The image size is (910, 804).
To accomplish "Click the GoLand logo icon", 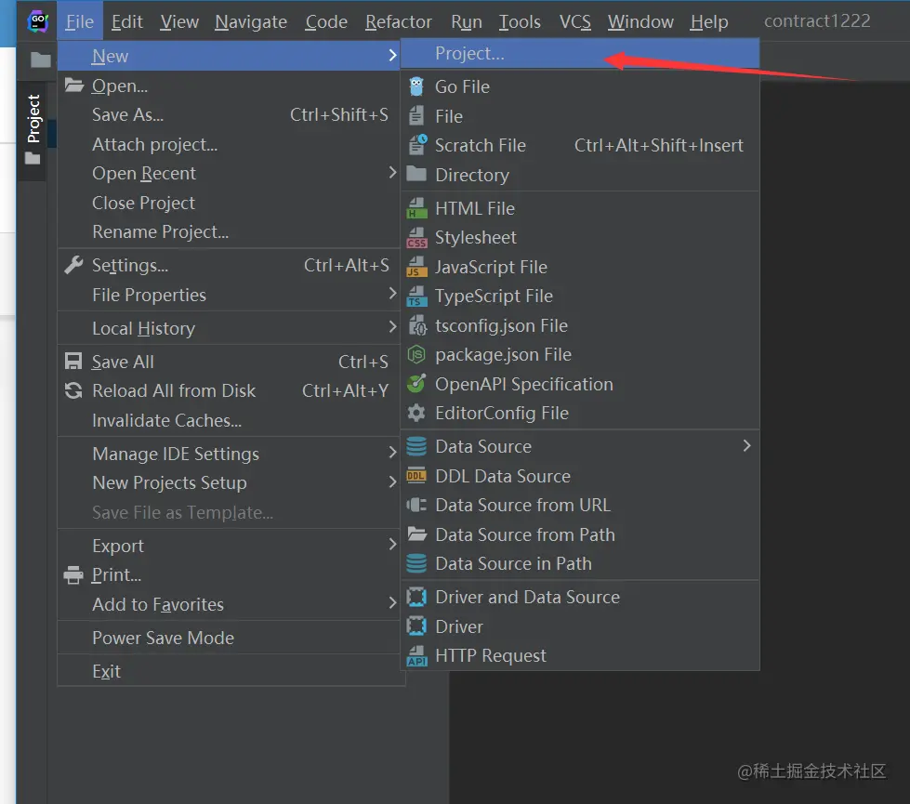I will (38, 21).
